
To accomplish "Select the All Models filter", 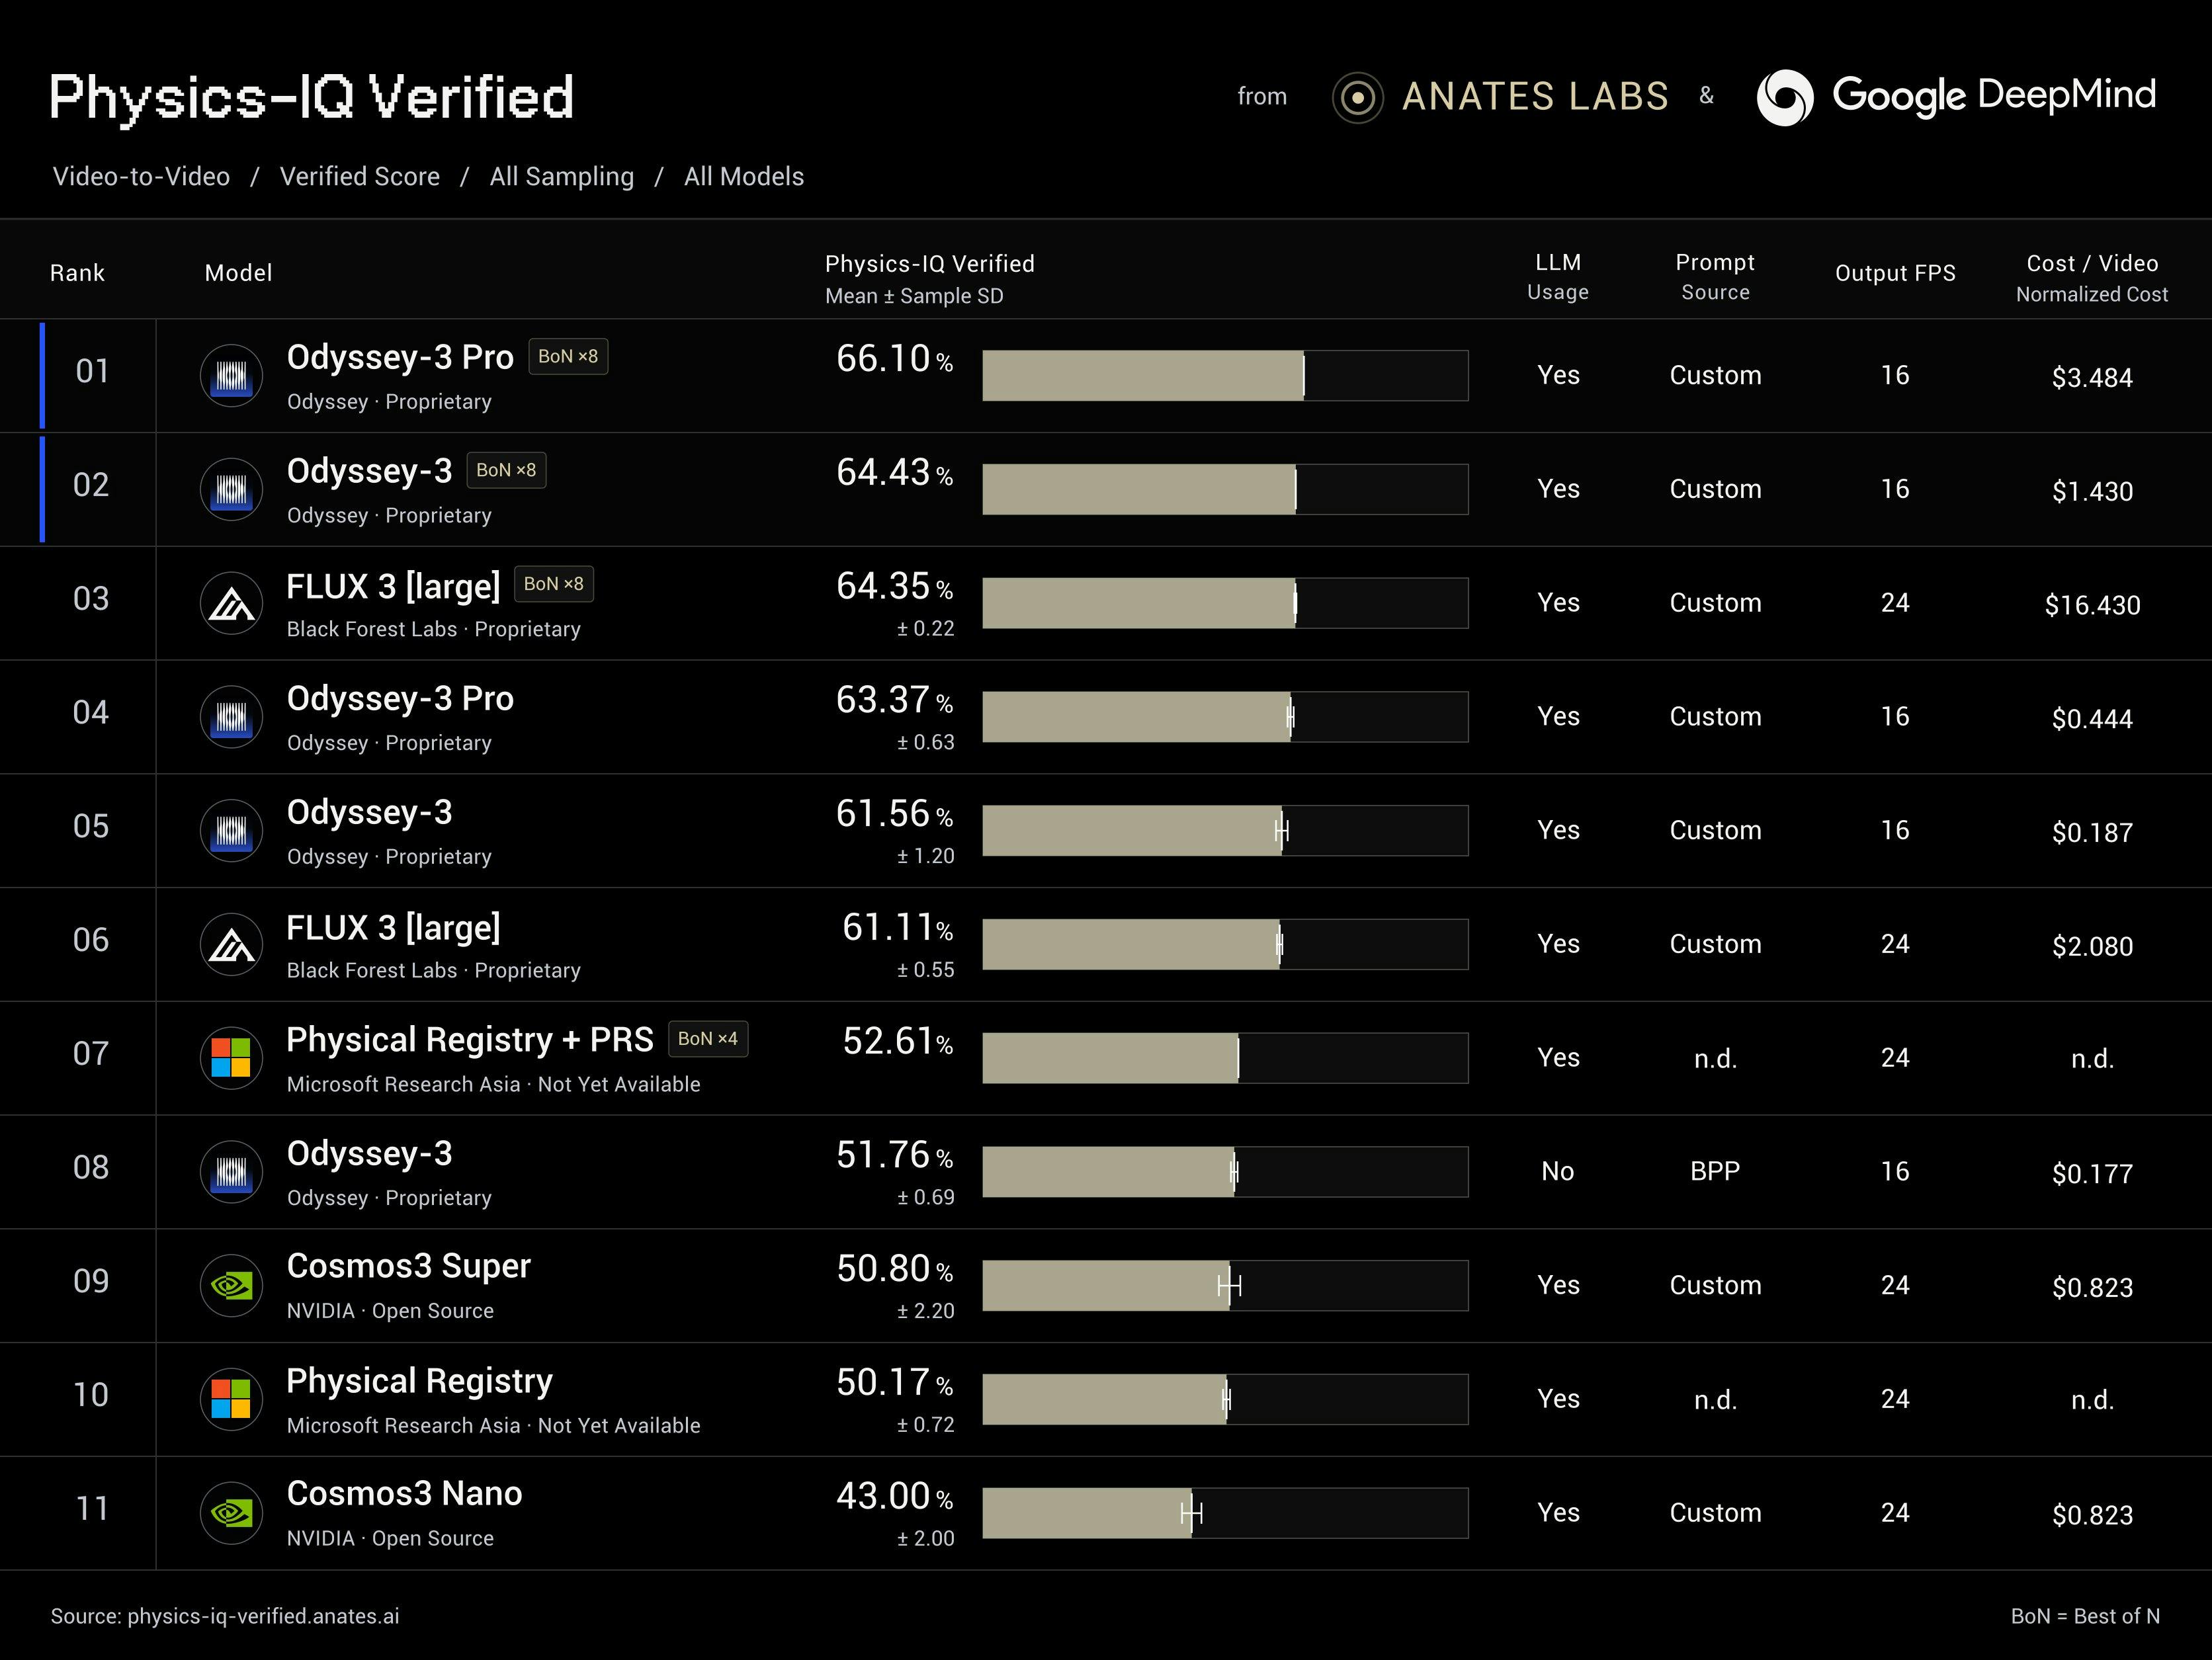I will [744, 177].
